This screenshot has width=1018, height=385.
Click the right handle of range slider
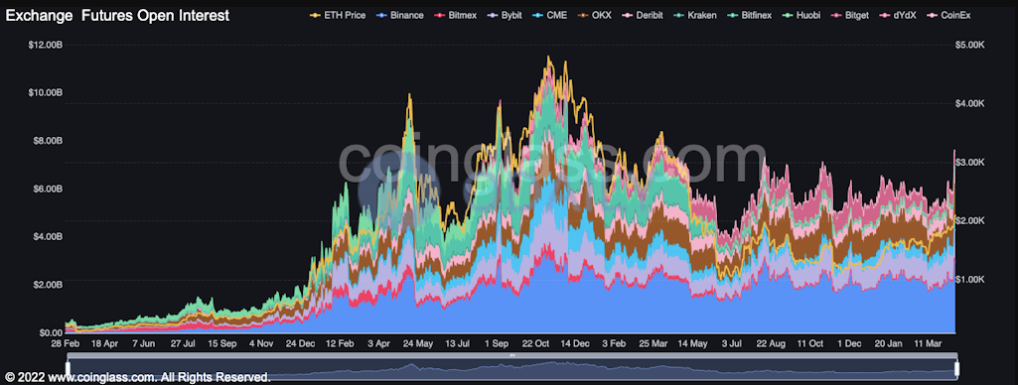click(957, 369)
